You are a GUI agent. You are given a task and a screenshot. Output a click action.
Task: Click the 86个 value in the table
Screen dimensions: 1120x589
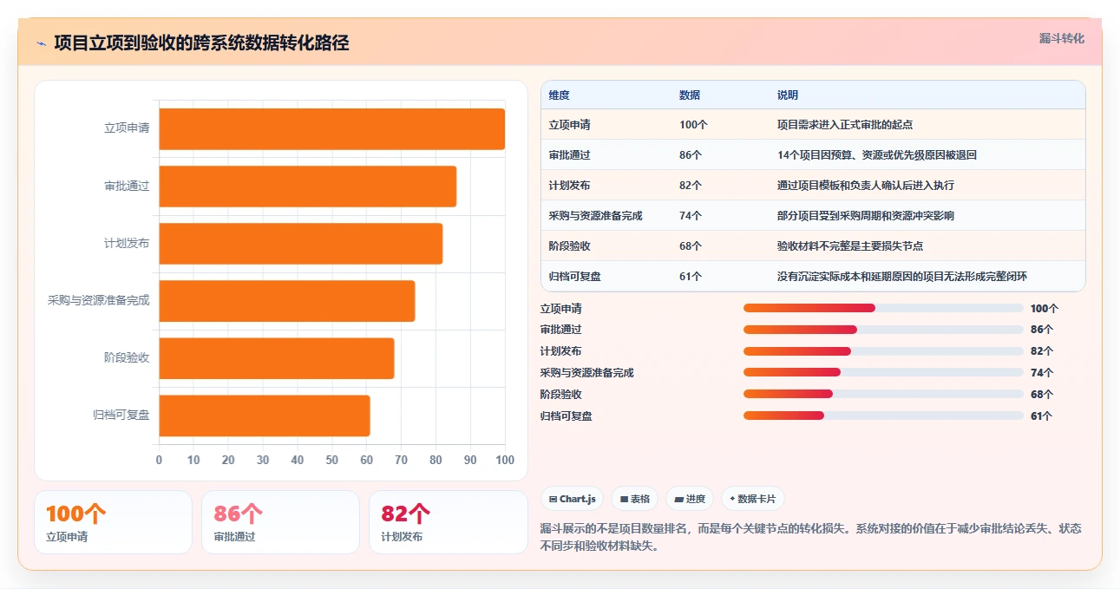[691, 155]
